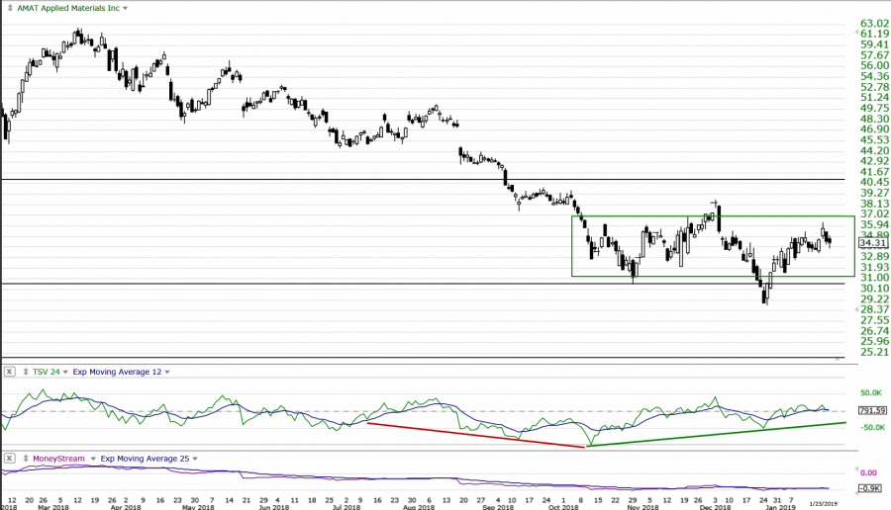
Task: Open the Exp Moving Average 25 dropdown arrow
Action: [x=195, y=459]
